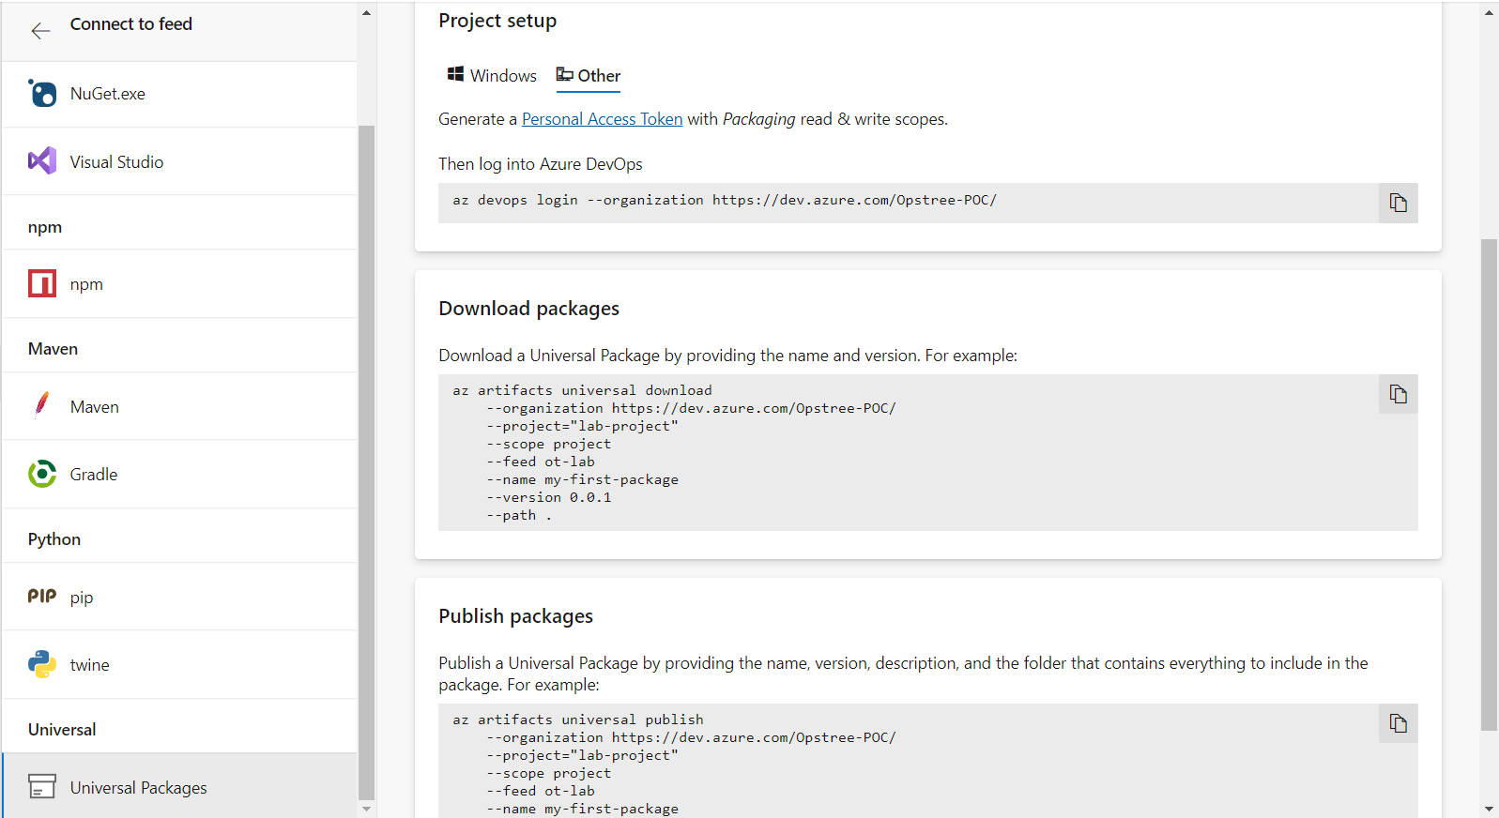Switch to the Other tab
Viewport: 1499px width, 818px height.
589,75
